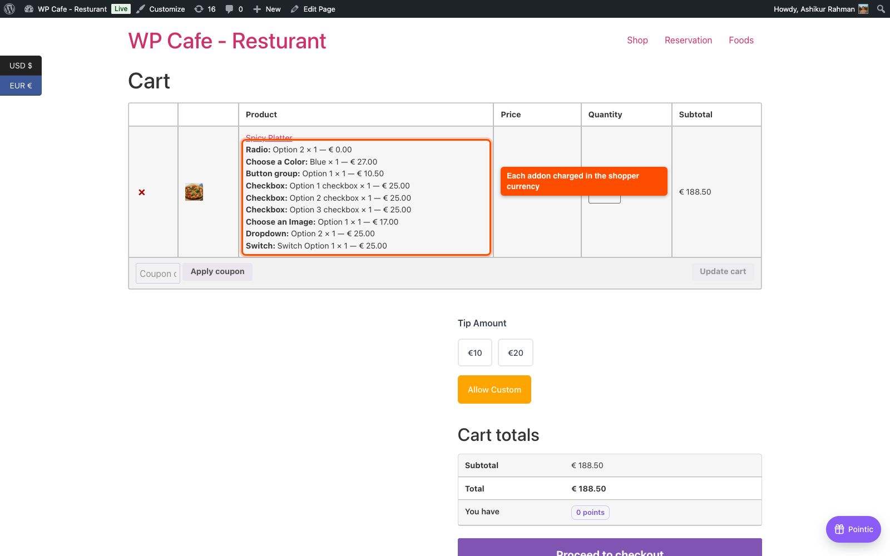Open the Customize option
This screenshot has width=890, height=556.
point(161,9)
